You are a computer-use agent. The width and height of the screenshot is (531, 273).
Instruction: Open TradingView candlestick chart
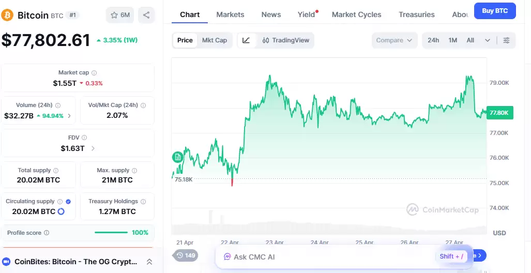click(x=285, y=40)
